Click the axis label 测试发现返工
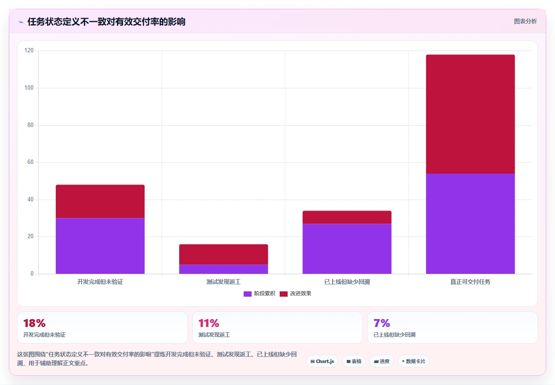The width and height of the screenshot is (555, 385). tap(223, 282)
